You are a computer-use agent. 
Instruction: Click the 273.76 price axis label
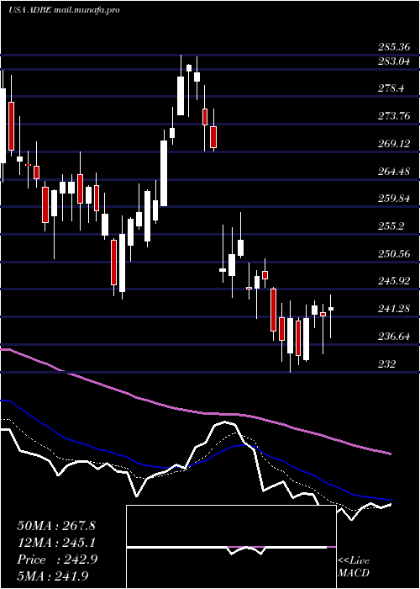394,116
